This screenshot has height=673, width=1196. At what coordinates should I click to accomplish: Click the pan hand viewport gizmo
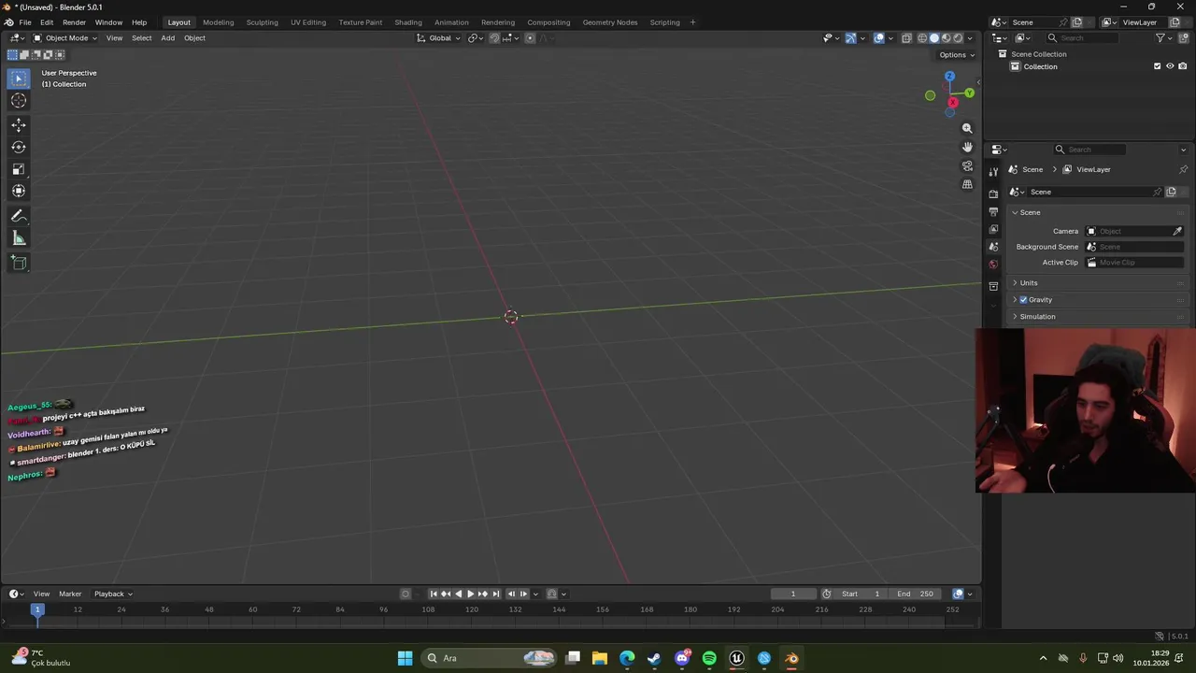coord(967,147)
